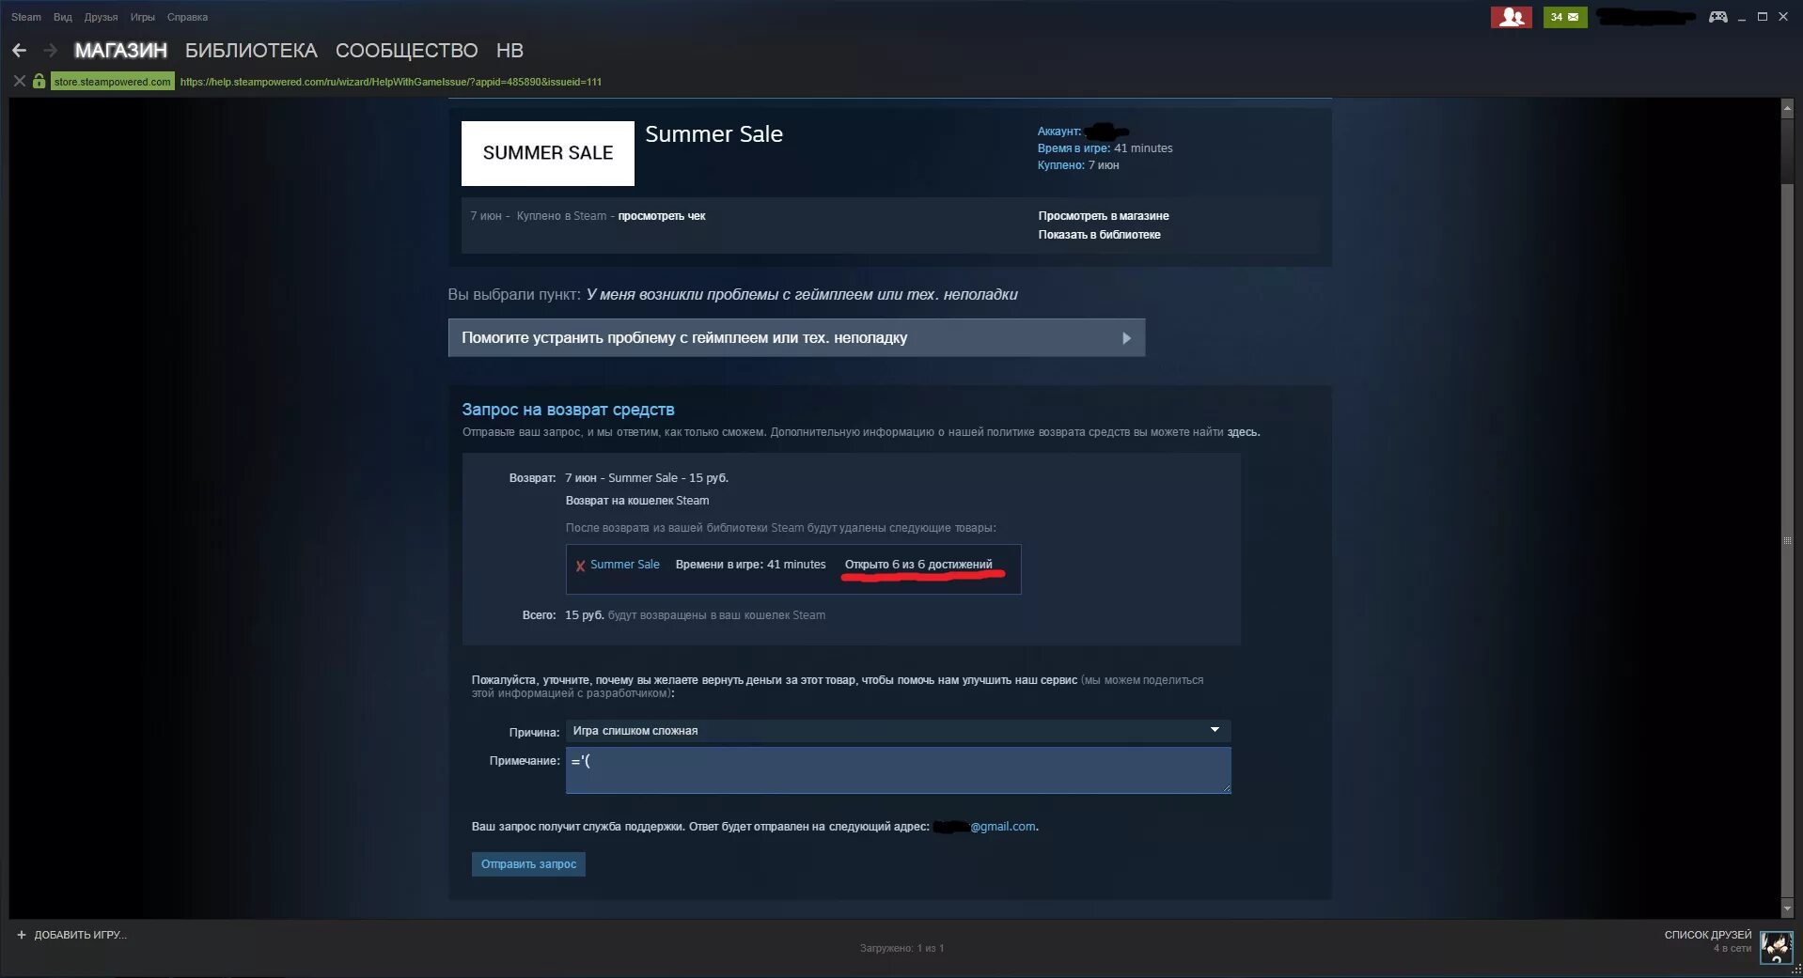Screen dimensions: 1803x978
Task: Open the Справка menu
Action: (187, 17)
